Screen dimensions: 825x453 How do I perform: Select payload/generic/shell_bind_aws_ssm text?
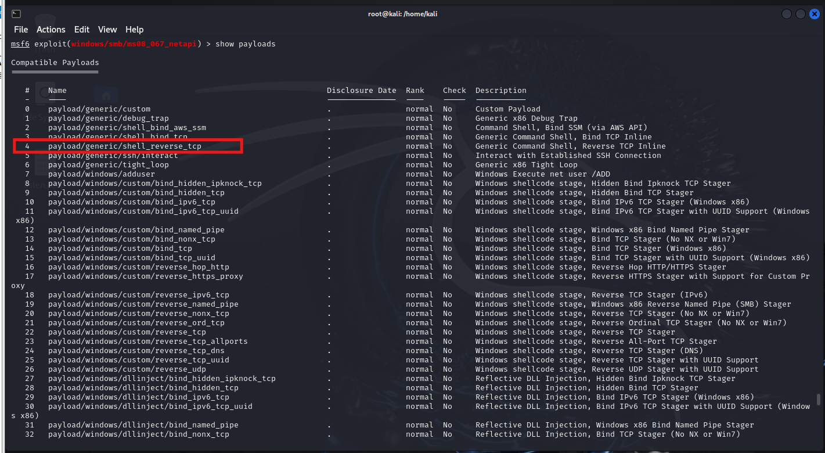[x=127, y=128]
